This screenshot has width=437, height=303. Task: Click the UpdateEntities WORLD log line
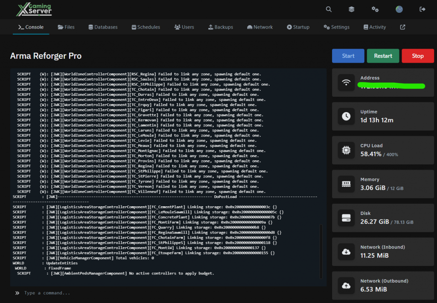tap(45, 263)
